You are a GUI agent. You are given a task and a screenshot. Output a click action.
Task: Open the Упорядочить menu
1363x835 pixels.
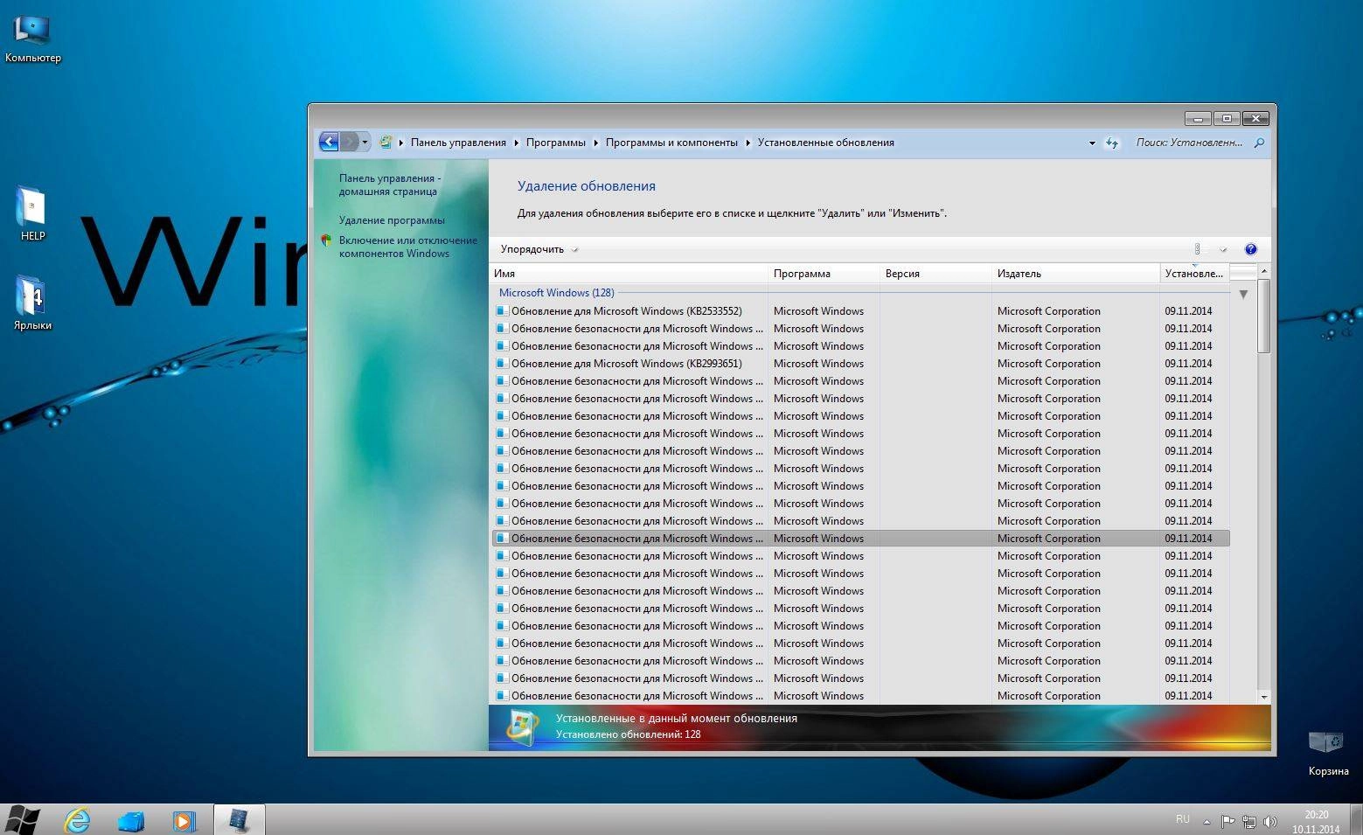click(x=539, y=249)
